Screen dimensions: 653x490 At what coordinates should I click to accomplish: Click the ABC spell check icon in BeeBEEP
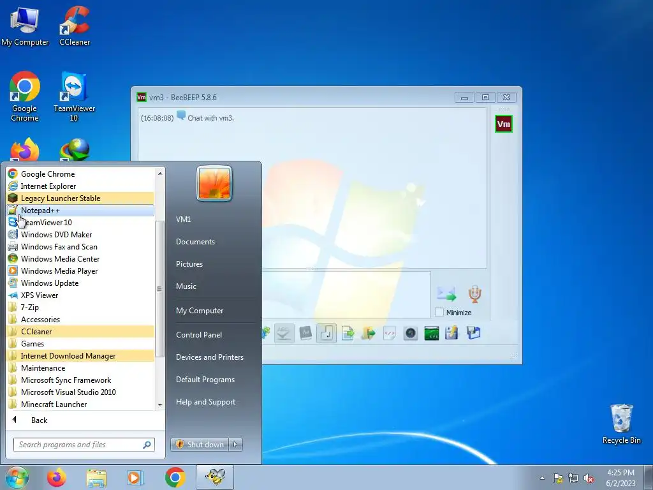[x=284, y=333]
